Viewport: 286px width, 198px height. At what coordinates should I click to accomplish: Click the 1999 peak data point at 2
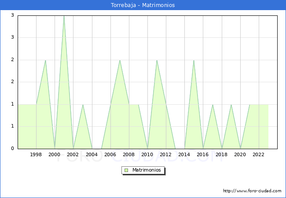coord(45,60)
